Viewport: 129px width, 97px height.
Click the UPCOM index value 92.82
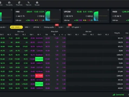point(79,12)
